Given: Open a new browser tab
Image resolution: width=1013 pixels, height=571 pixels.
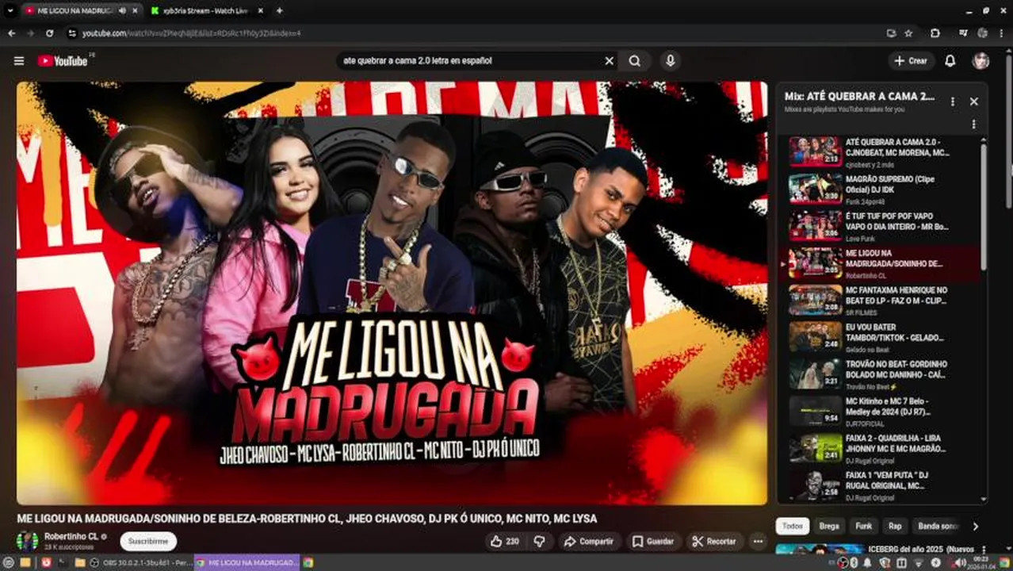Looking at the screenshot, I should point(279,10).
